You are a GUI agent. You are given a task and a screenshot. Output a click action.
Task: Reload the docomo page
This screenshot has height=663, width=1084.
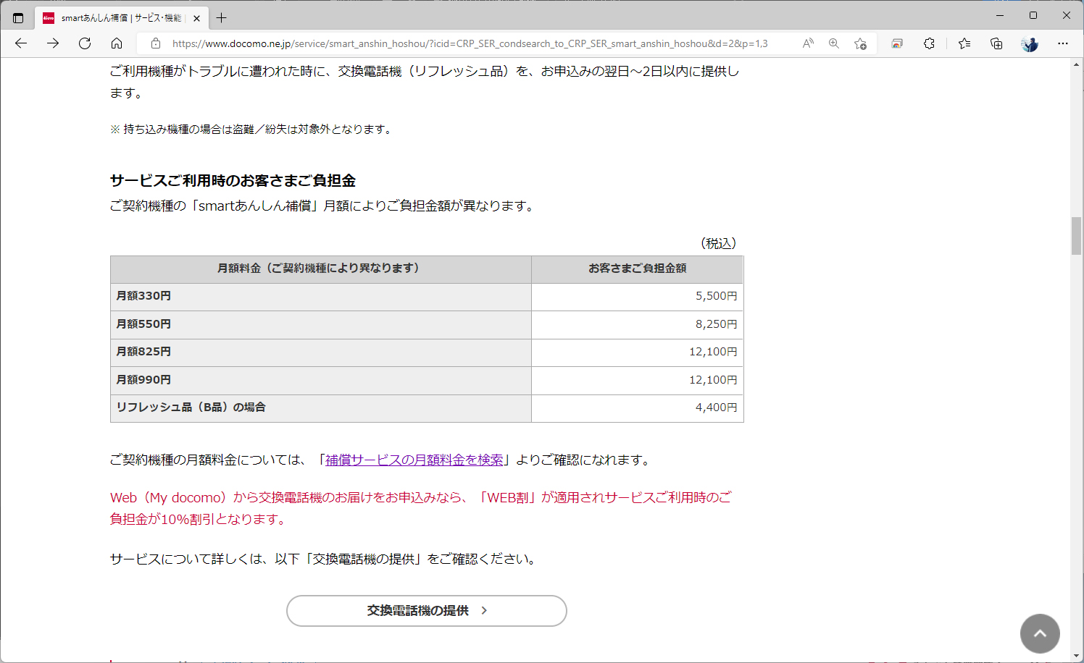pyautogui.click(x=85, y=43)
